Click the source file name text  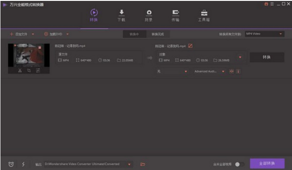pos(70,46)
